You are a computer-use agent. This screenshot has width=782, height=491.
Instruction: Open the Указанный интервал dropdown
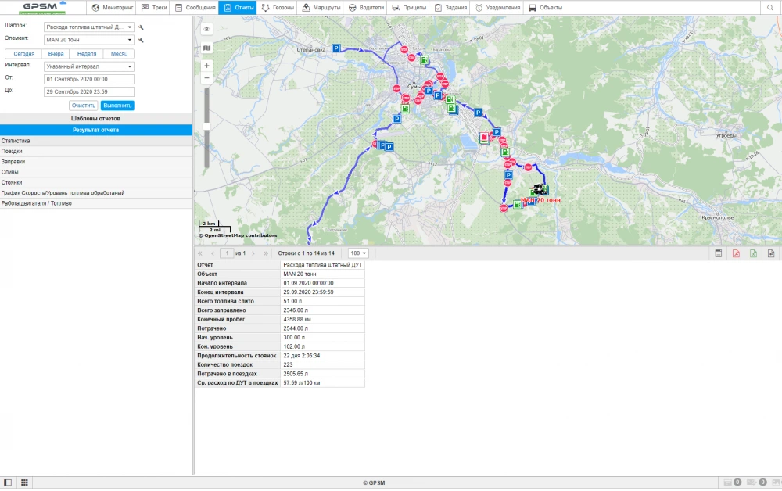(88, 65)
